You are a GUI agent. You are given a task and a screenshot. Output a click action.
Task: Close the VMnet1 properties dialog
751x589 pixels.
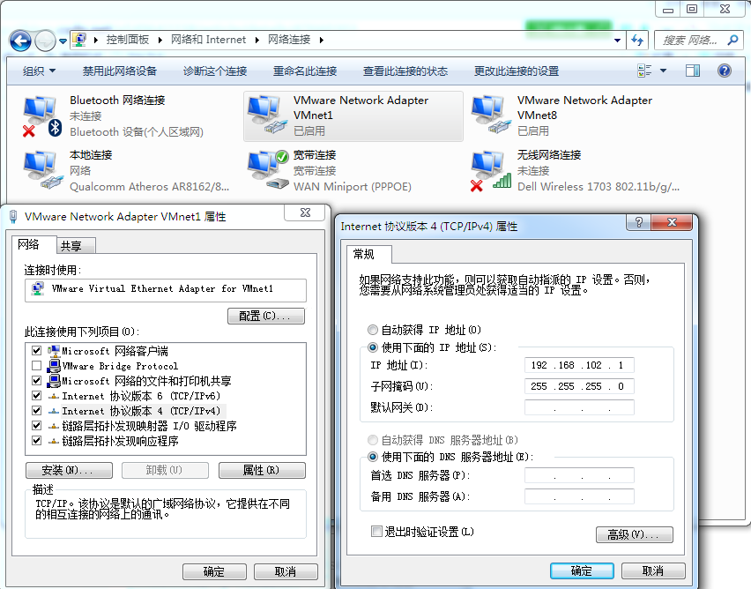point(306,212)
